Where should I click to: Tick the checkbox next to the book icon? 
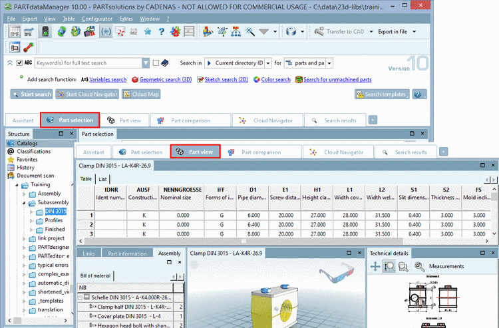156,63
